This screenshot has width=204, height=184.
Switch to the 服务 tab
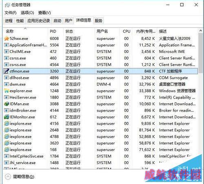pos(98,21)
